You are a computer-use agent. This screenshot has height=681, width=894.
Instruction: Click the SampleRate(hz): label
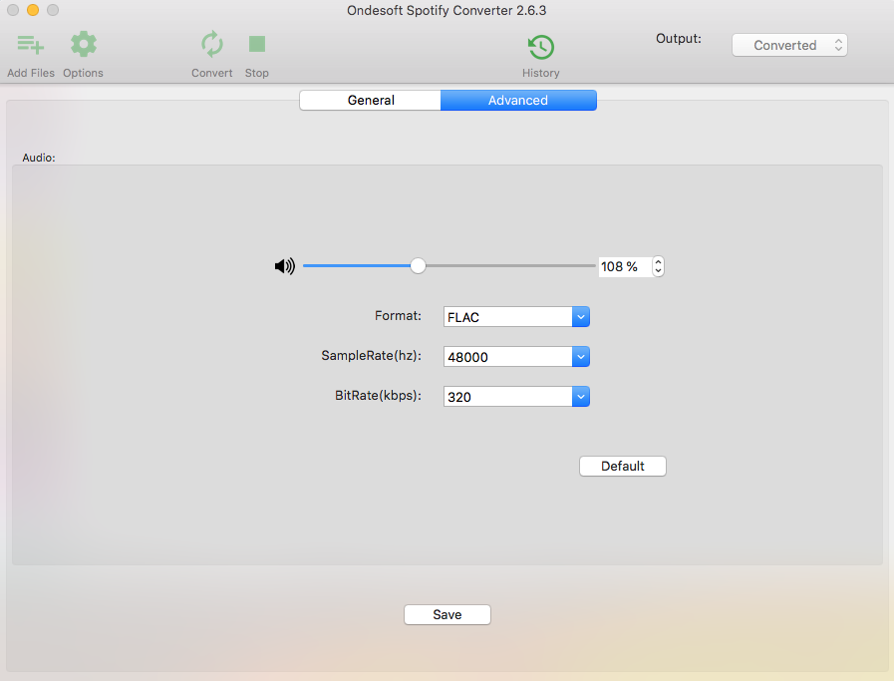pyautogui.click(x=371, y=356)
